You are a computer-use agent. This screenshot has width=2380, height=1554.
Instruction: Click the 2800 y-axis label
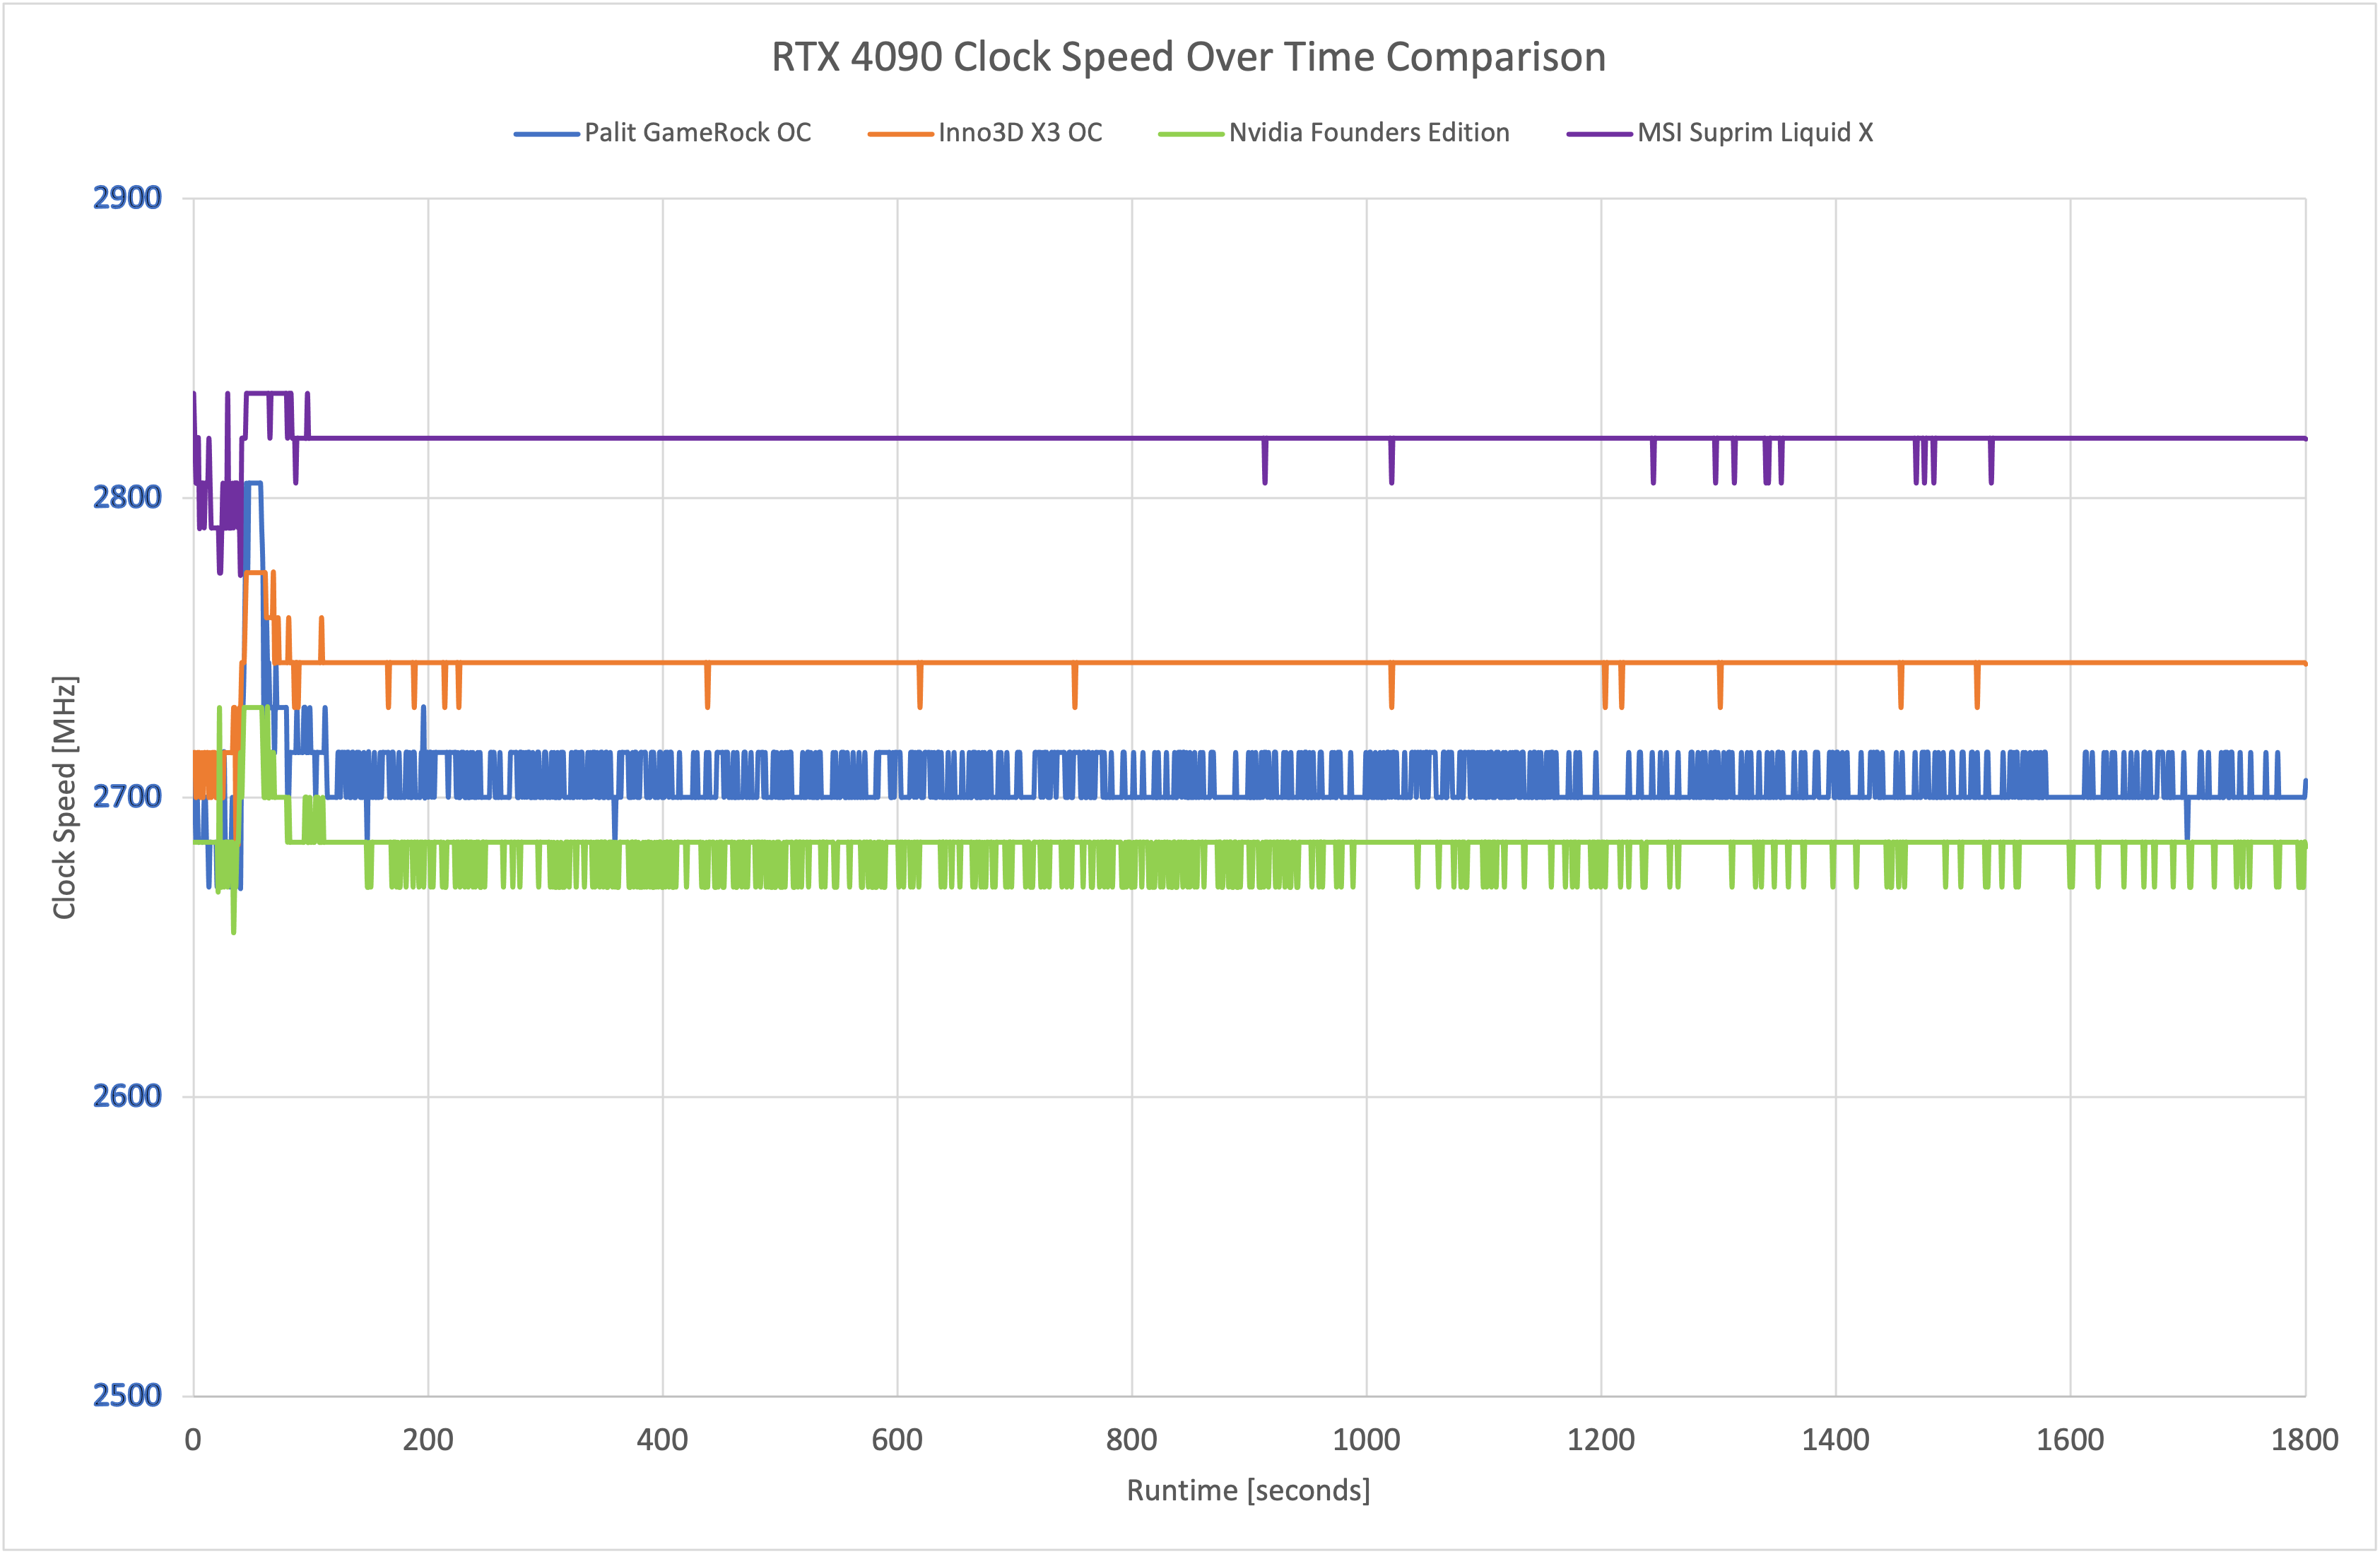127,497
